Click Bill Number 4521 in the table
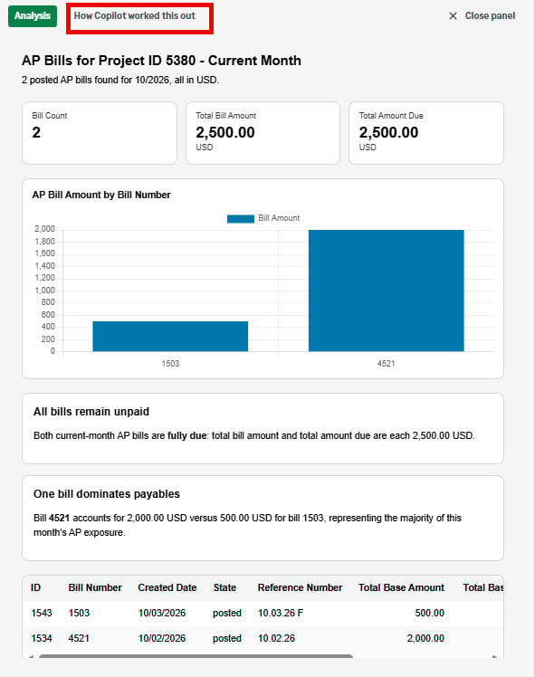 coord(79,638)
